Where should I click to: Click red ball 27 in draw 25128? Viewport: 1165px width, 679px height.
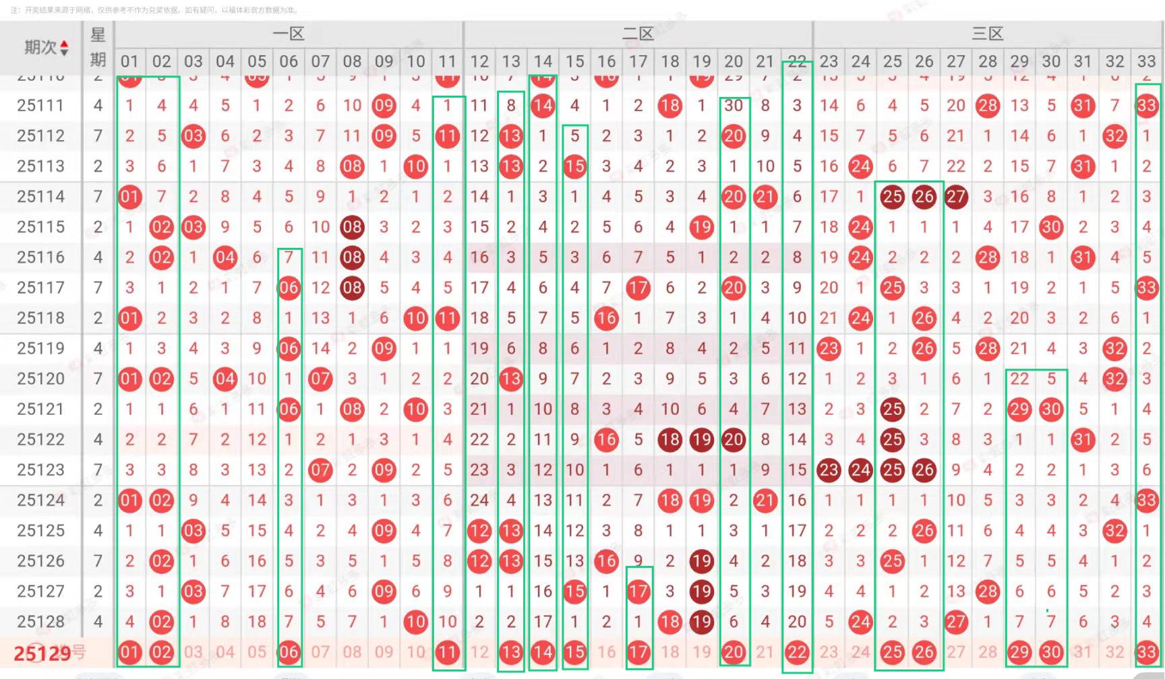tap(956, 621)
